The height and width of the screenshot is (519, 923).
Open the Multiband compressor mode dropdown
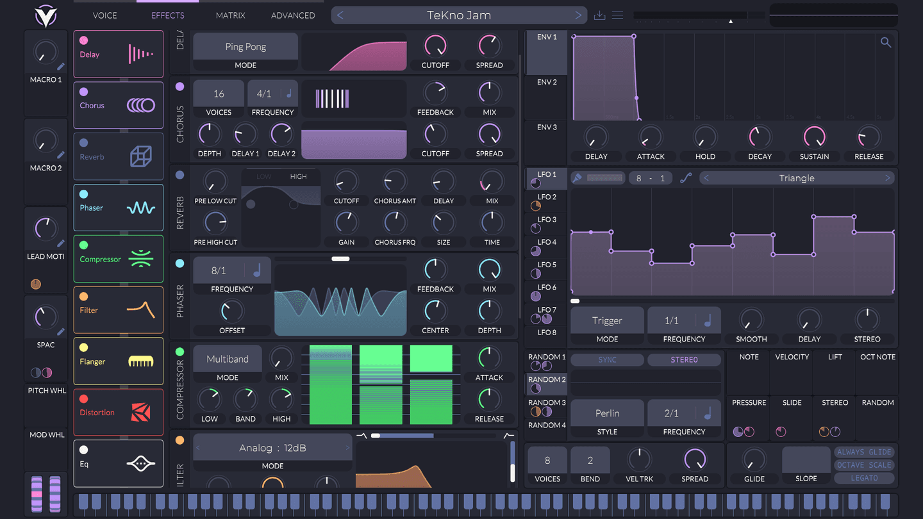point(227,359)
